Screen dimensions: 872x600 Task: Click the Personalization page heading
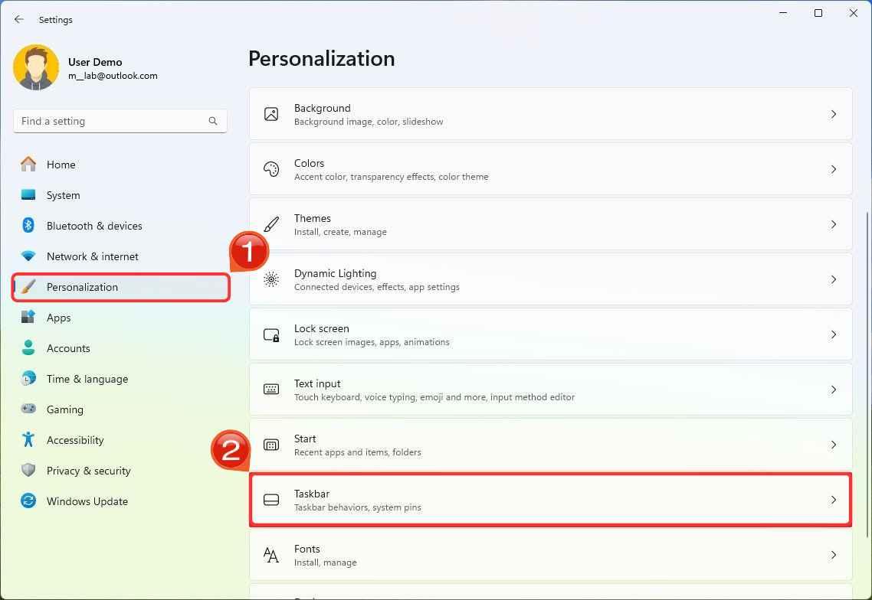[321, 58]
